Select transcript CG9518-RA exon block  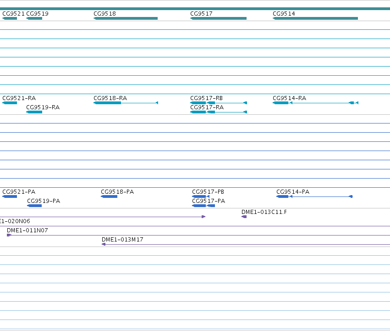click(x=107, y=103)
